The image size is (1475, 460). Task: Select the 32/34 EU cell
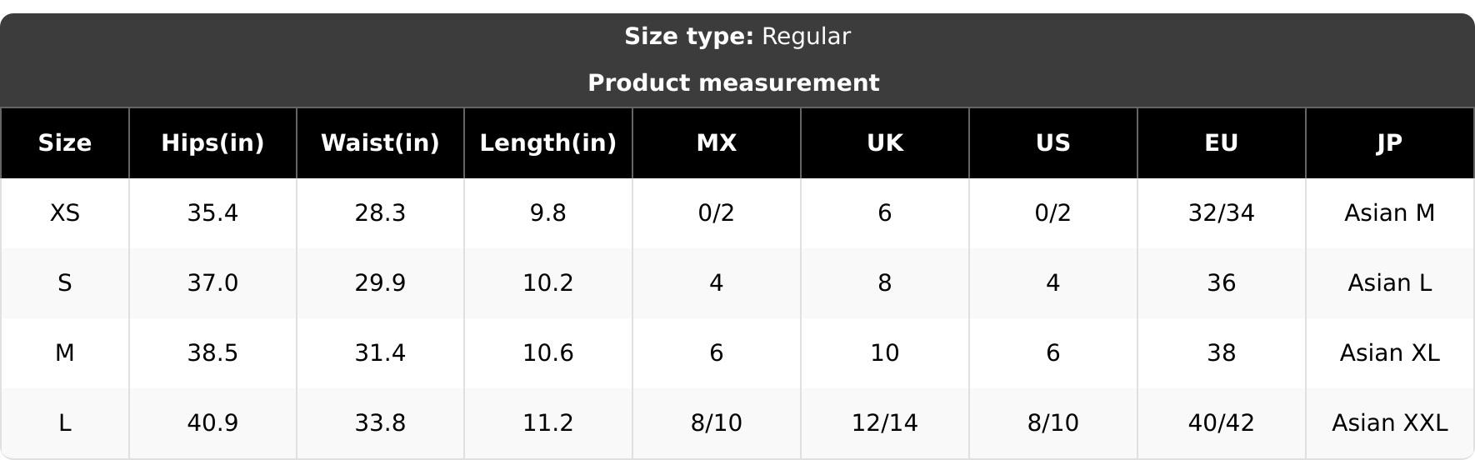(x=1222, y=213)
